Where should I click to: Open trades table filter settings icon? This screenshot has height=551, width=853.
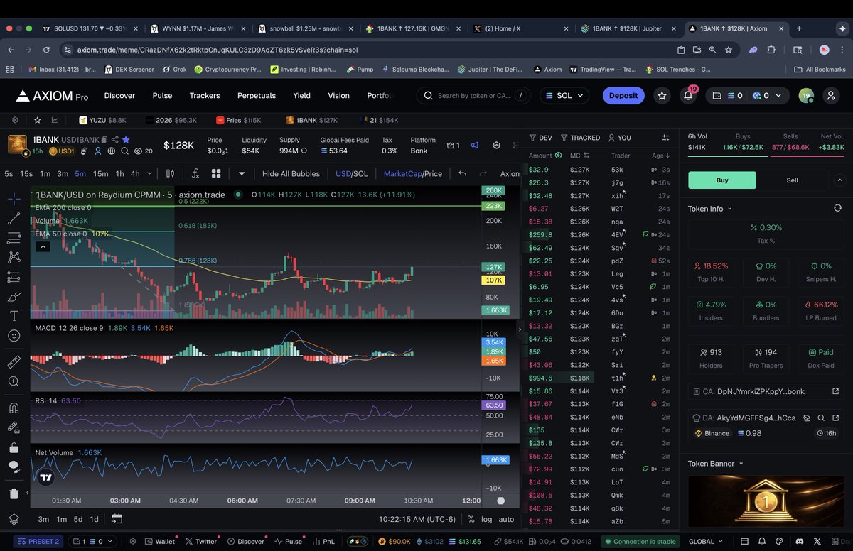pos(665,137)
